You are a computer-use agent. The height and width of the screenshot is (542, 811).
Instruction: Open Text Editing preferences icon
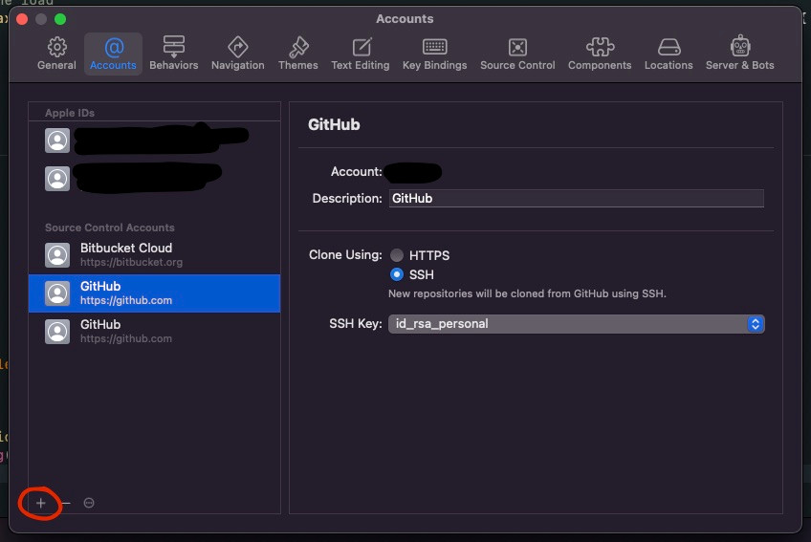[362, 47]
